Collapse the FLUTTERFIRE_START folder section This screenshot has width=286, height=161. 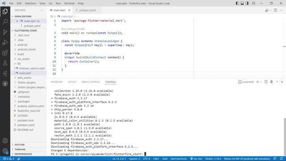29,30
